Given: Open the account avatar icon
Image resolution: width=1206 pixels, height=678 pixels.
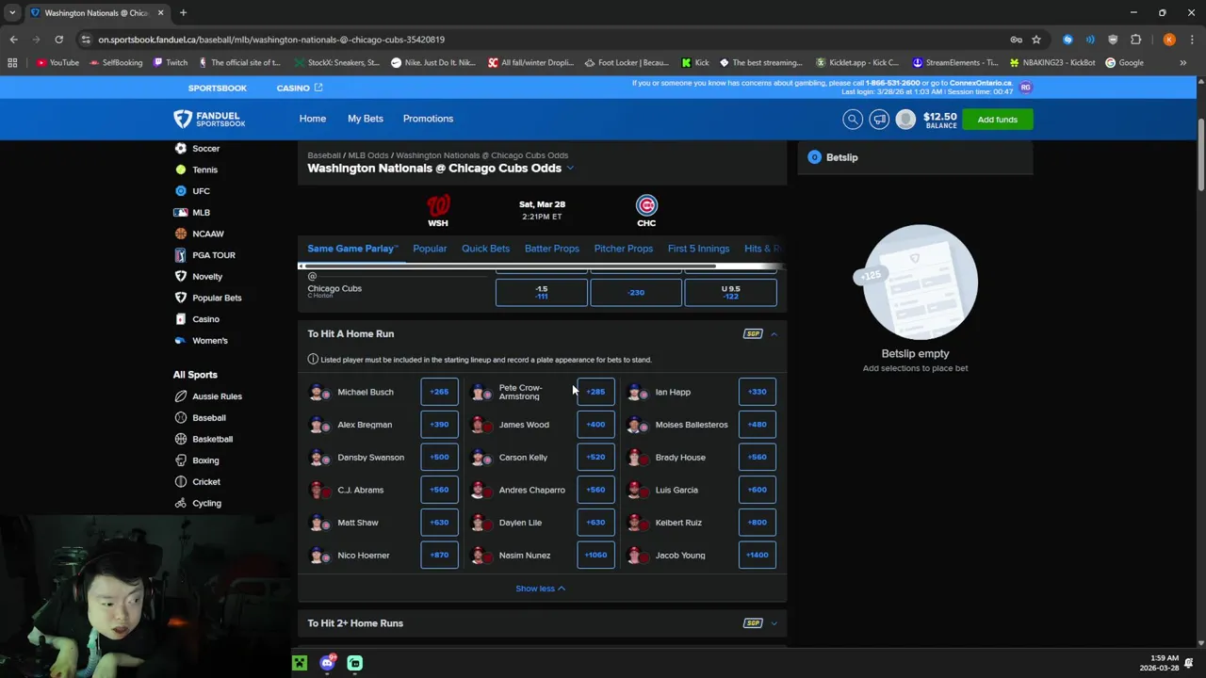Looking at the screenshot, I should [905, 119].
